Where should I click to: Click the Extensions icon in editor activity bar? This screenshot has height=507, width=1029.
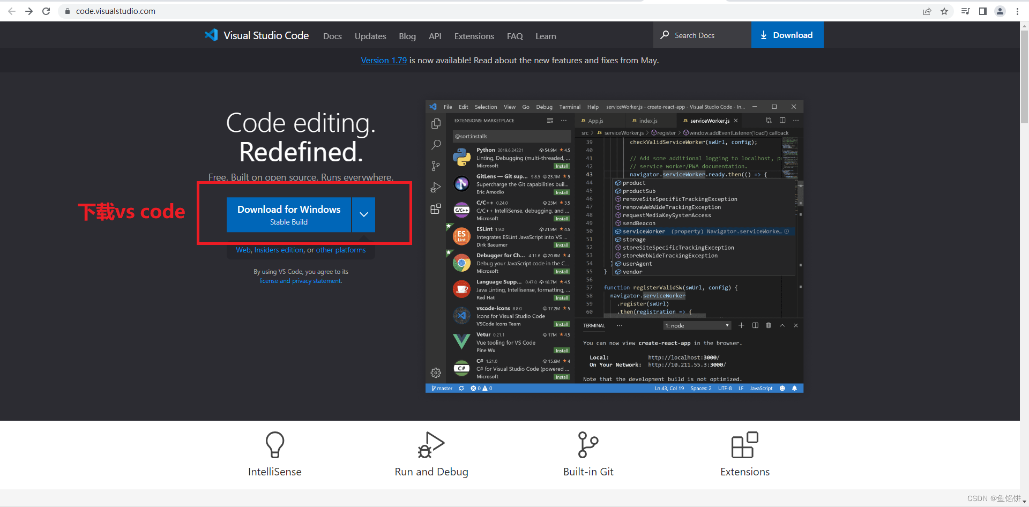[436, 209]
